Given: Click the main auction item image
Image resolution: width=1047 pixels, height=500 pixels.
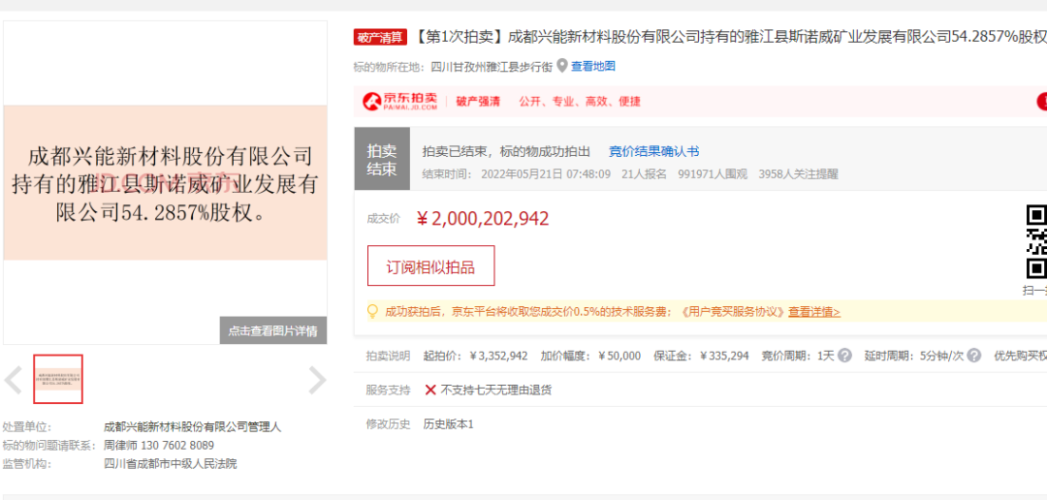Looking at the screenshot, I should point(166,182).
